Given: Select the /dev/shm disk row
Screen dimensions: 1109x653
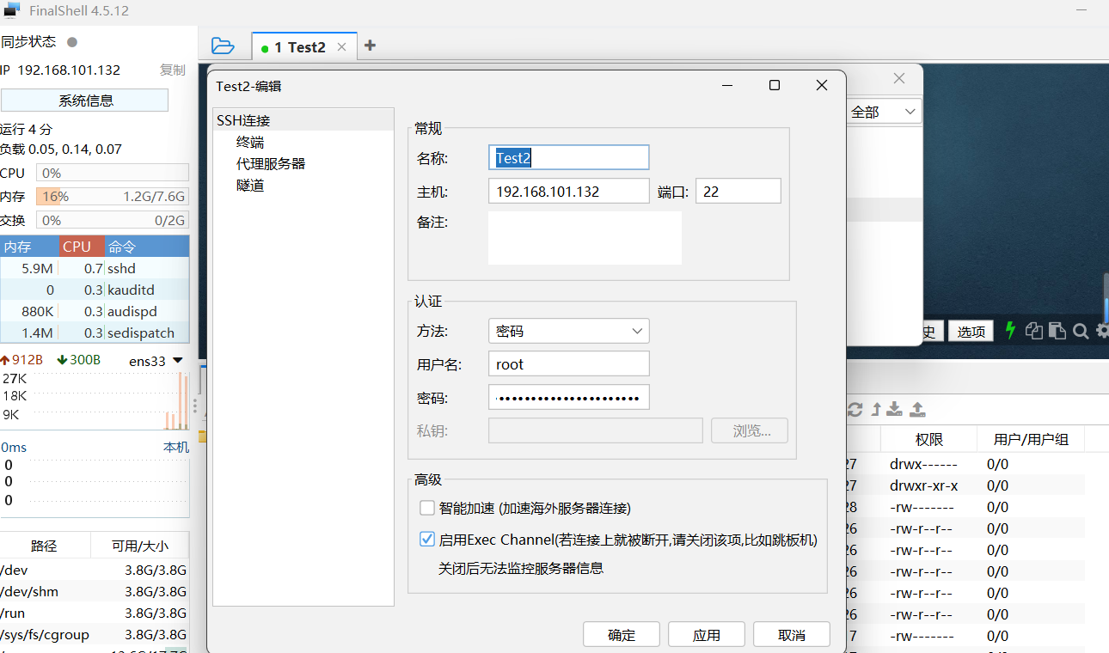Looking at the screenshot, I should [x=95, y=591].
